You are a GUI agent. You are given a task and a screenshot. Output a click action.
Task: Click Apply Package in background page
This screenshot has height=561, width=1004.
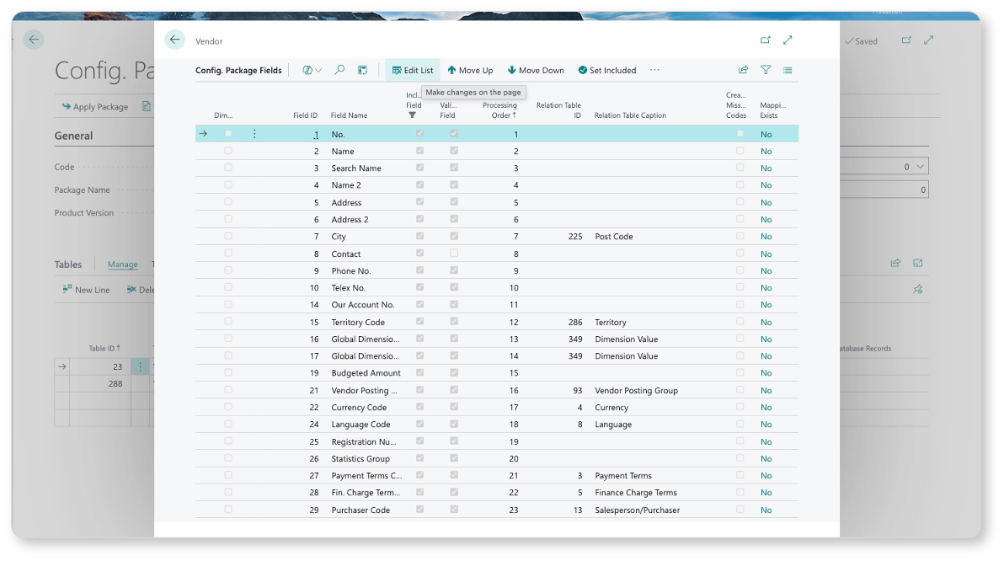(95, 106)
